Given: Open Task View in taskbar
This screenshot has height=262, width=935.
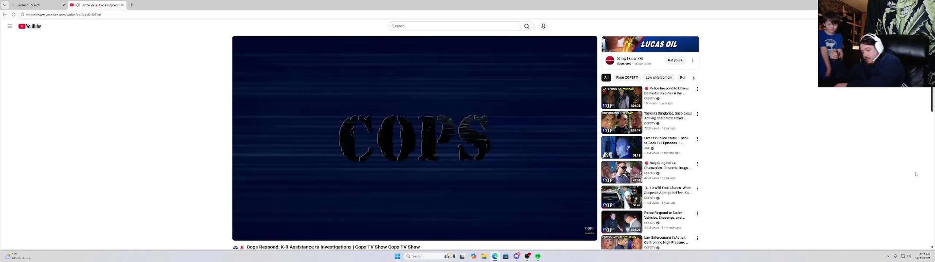Looking at the screenshot, I should (x=462, y=257).
